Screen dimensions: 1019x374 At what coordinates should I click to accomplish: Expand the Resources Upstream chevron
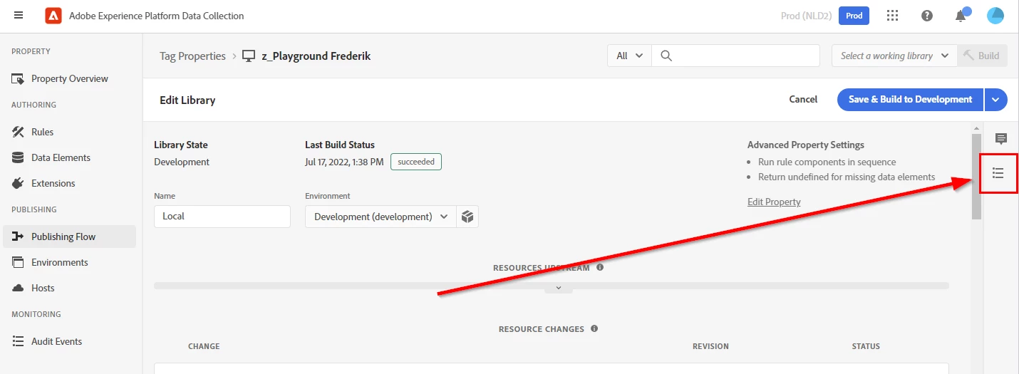559,289
